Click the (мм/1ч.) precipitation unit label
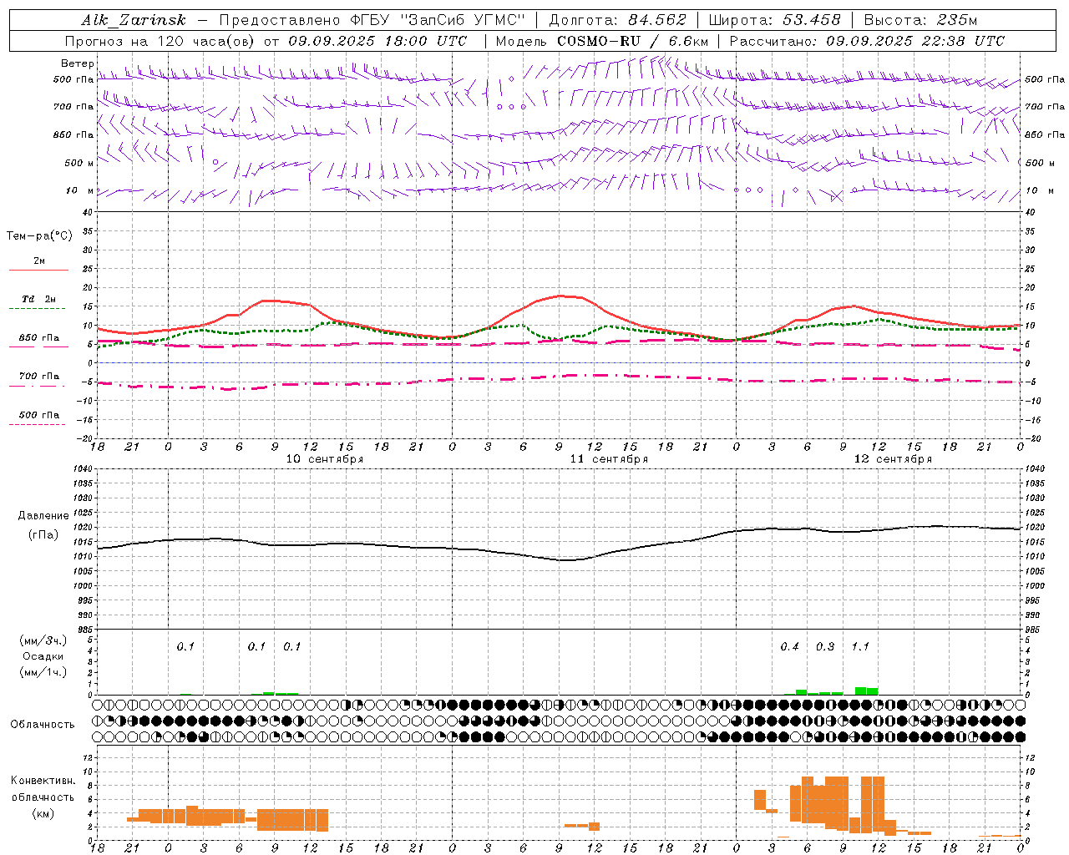Image resolution: width=1069 pixels, height=855 pixels. (x=43, y=672)
